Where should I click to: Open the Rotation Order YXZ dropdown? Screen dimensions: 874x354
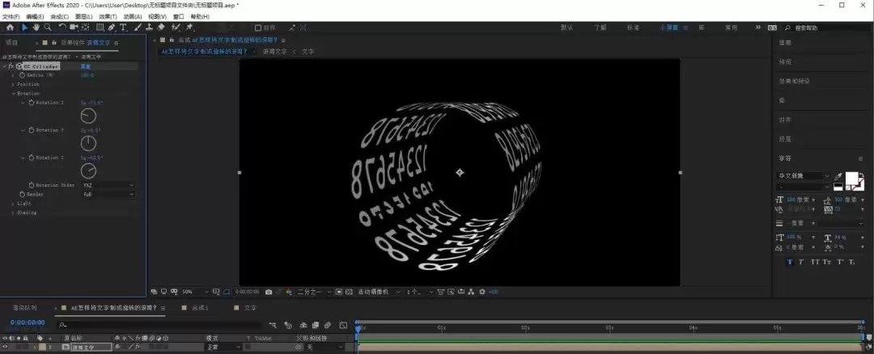coord(108,185)
